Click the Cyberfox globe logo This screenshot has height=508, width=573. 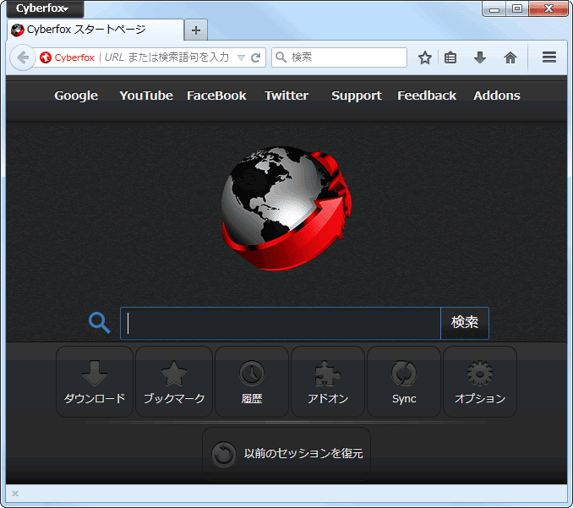point(286,208)
